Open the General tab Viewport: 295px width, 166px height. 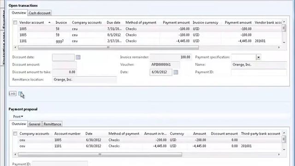pos(35,124)
